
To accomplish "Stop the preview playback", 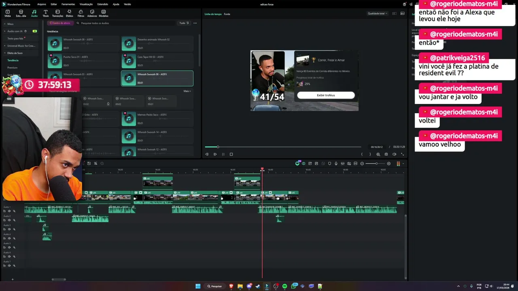I will point(231,154).
